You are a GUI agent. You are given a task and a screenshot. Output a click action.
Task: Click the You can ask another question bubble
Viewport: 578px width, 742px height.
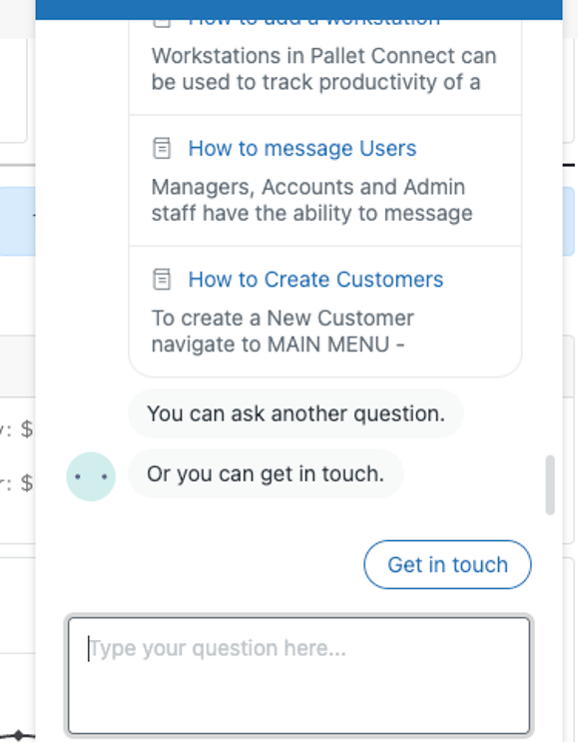coord(296,413)
